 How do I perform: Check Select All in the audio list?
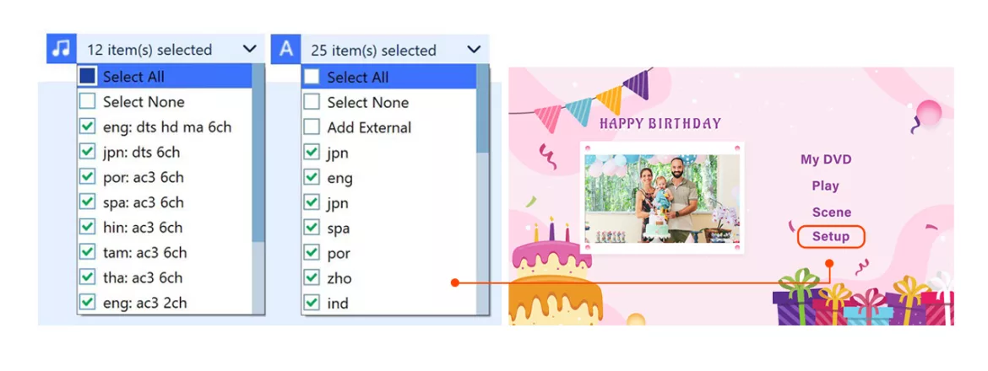coord(88,77)
